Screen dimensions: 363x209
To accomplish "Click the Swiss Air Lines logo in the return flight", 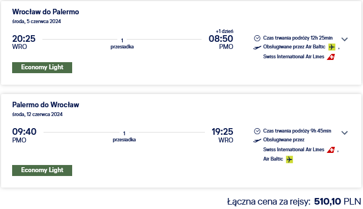I will (331, 150).
